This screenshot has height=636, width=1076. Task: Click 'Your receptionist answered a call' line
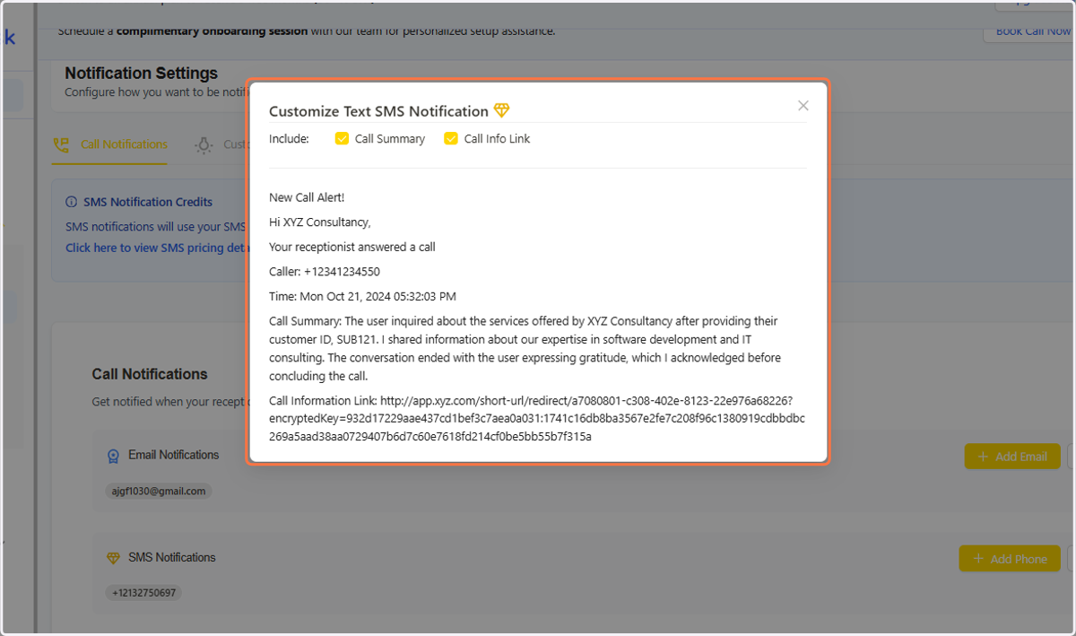(352, 247)
